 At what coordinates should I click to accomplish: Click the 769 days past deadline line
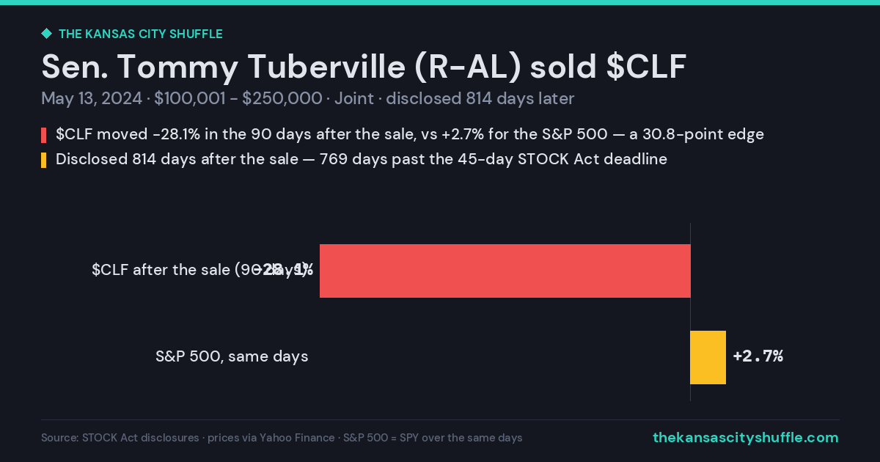[362, 159]
